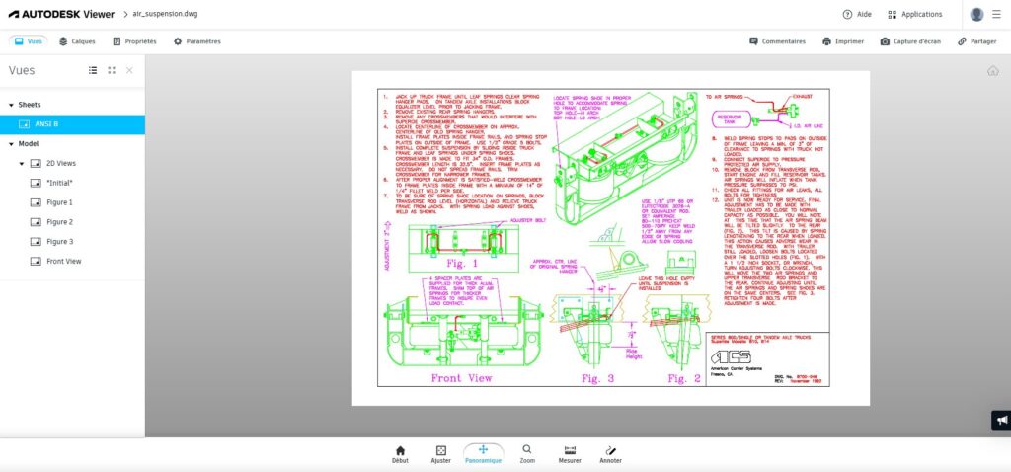1011x472 pixels.
Task: Open the user profile avatar
Action: 976,14
